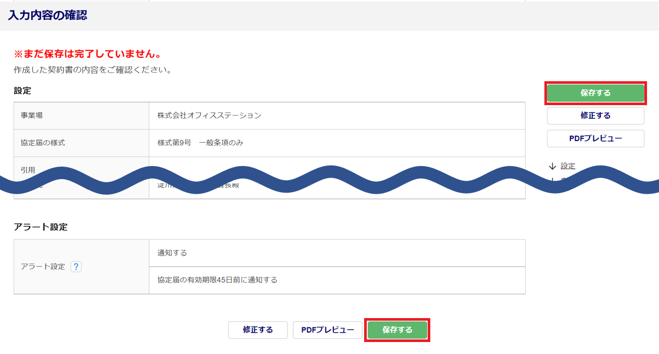Select the 協定届の様式 row label
This screenshot has height=354, width=659.
tap(43, 143)
